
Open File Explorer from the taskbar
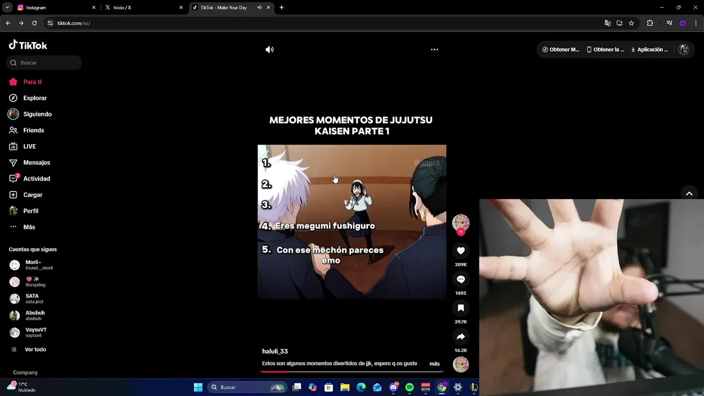(x=345, y=387)
